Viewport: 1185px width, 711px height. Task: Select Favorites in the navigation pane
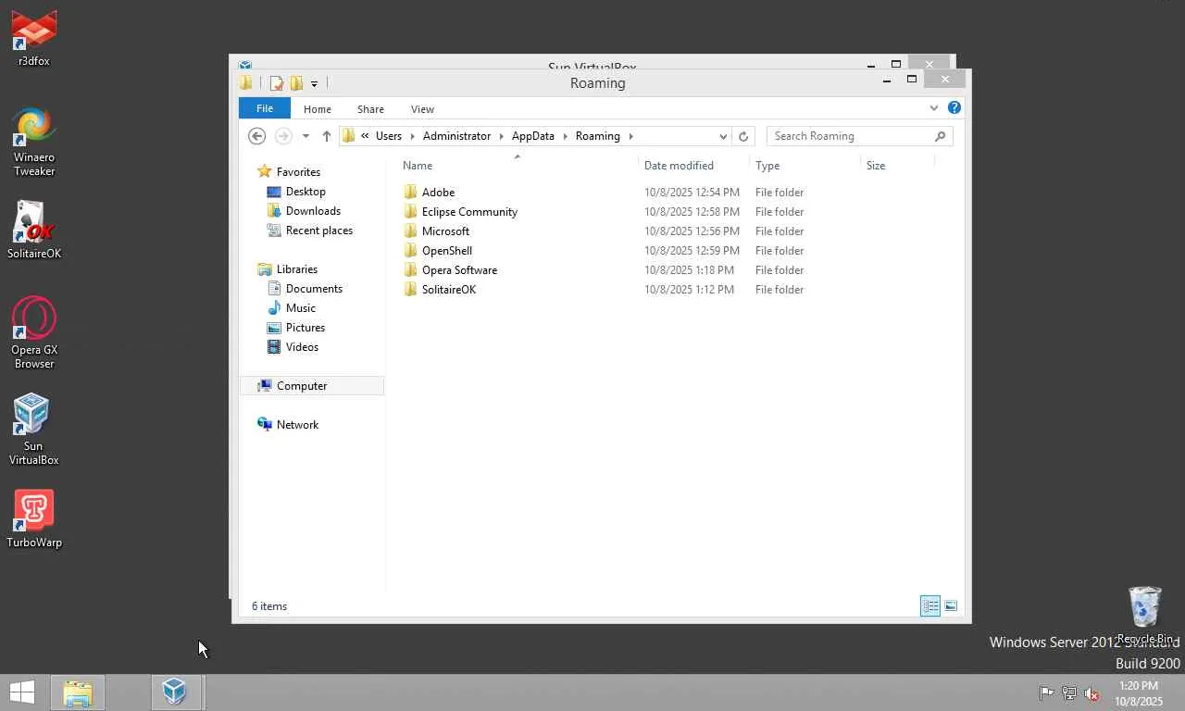click(x=298, y=172)
